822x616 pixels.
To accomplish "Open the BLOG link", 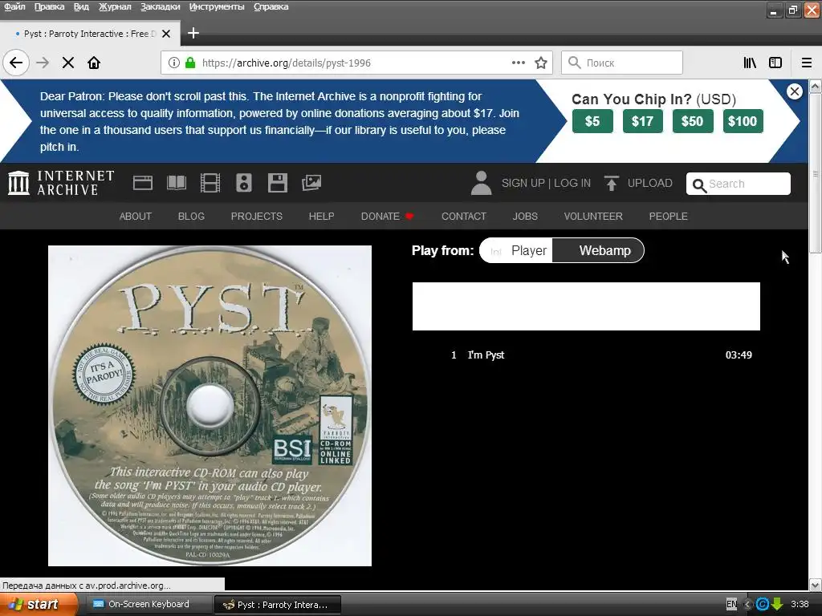I will coord(191,217).
